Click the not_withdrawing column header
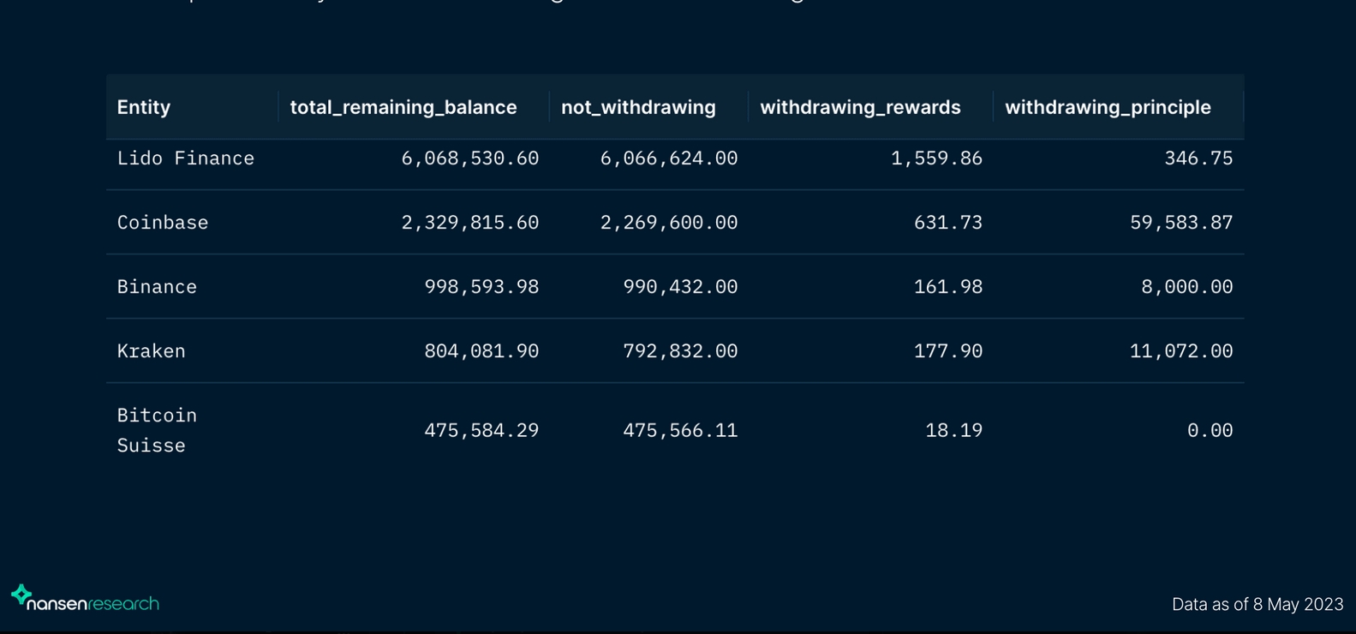Image resolution: width=1356 pixels, height=634 pixels. (x=638, y=107)
